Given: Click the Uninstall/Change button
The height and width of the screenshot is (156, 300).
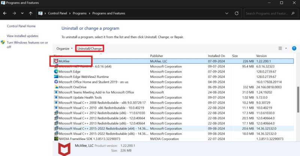Looking at the screenshot, I should point(89,48).
